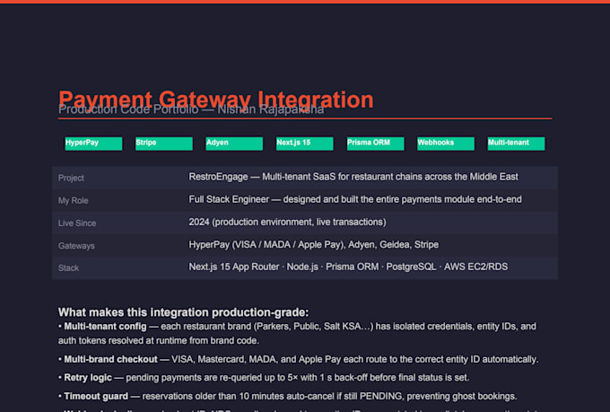Click the Stack row label
Viewport: 610px width, 412px height.
click(x=68, y=267)
